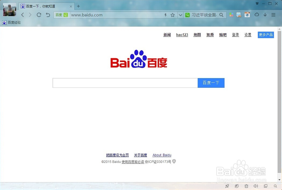Open the 地图 link
This screenshot has width=282, height=190.
[x=197, y=35]
